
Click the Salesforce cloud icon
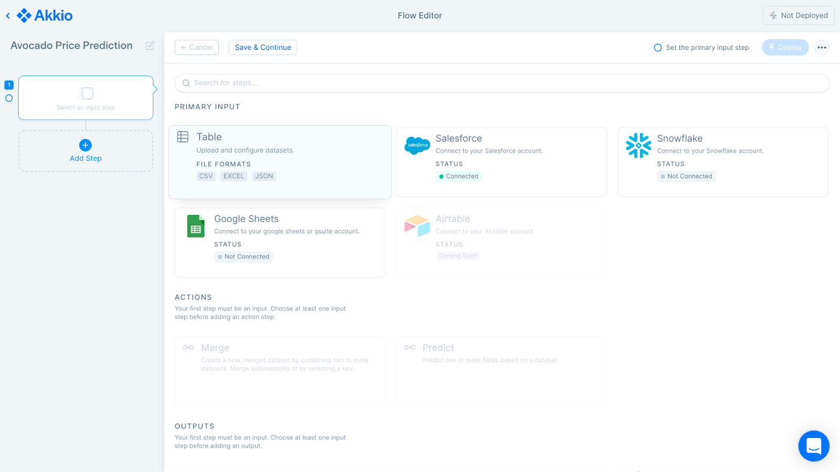tap(417, 146)
